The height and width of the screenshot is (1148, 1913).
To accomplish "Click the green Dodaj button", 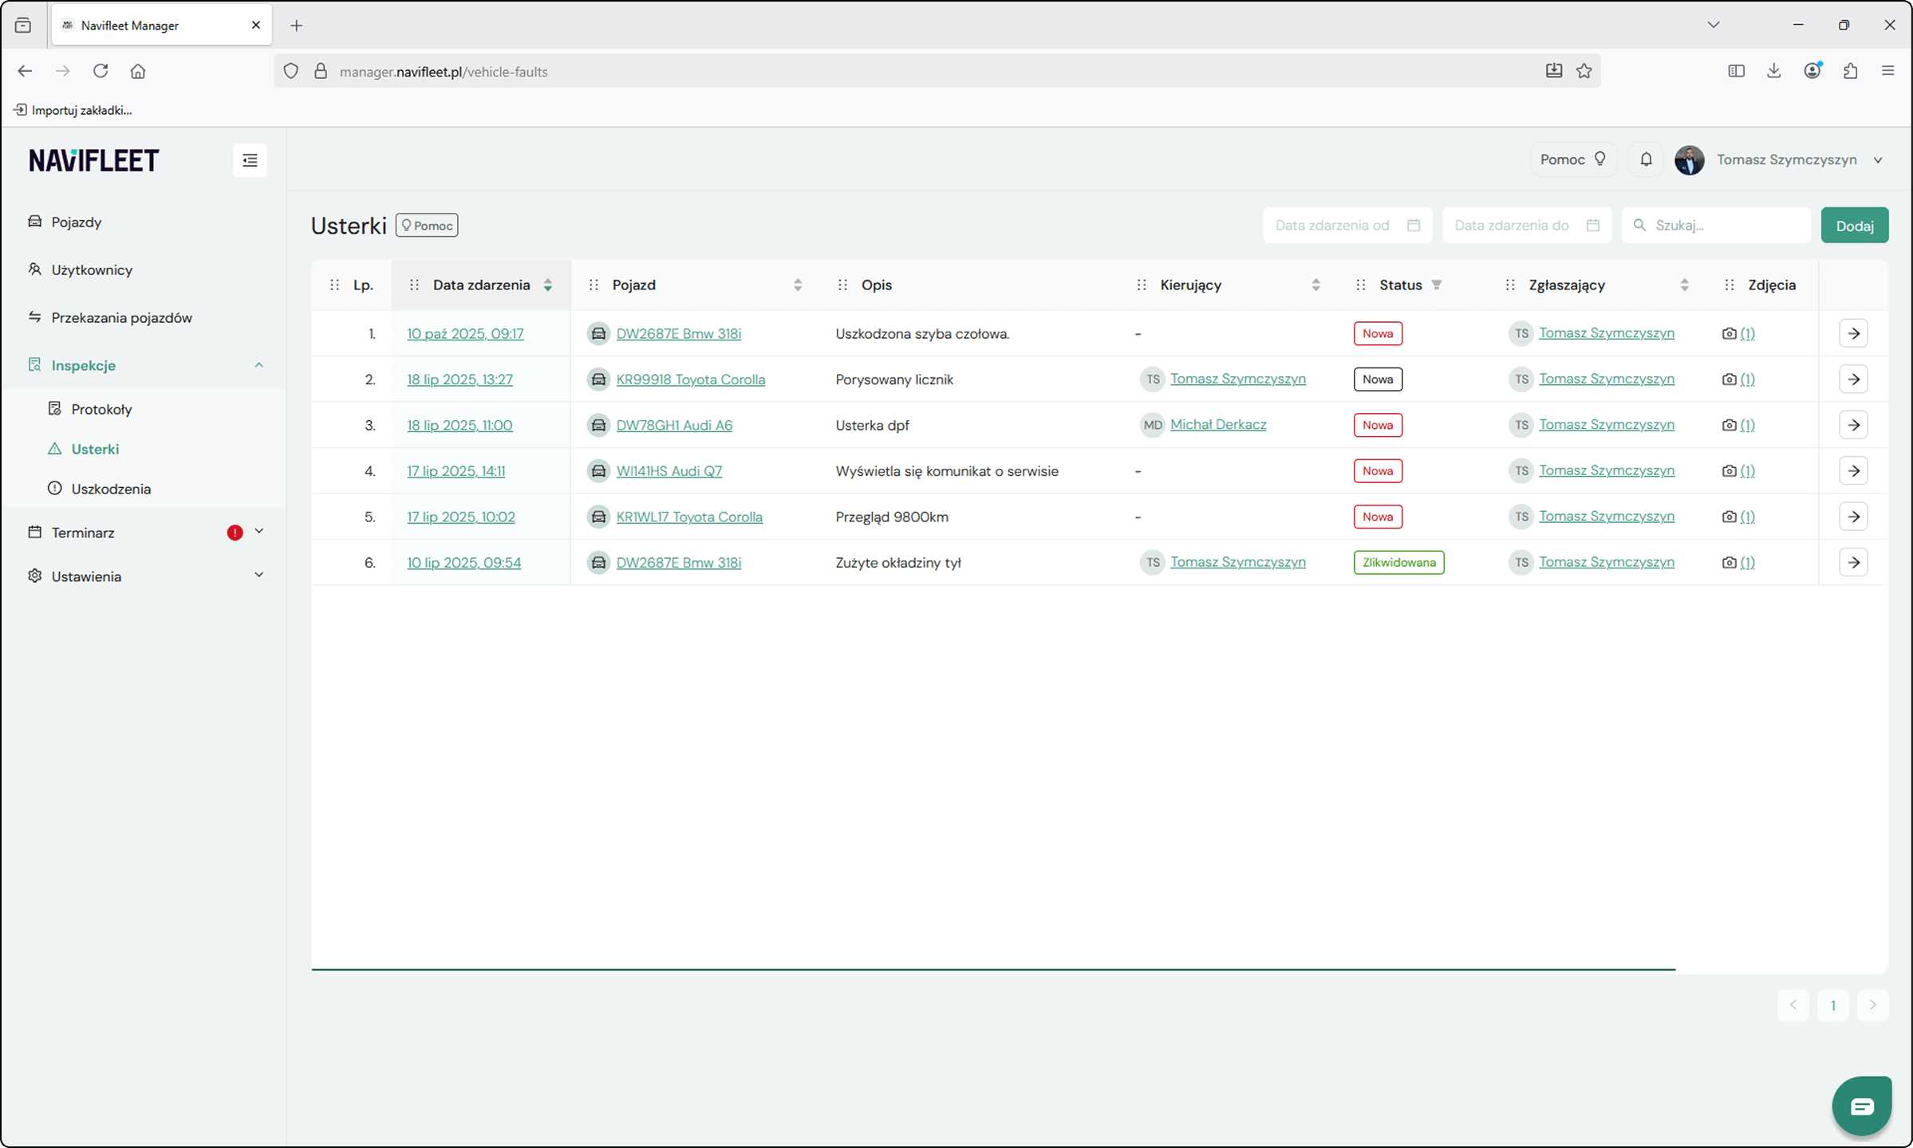I will tap(1854, 226).
